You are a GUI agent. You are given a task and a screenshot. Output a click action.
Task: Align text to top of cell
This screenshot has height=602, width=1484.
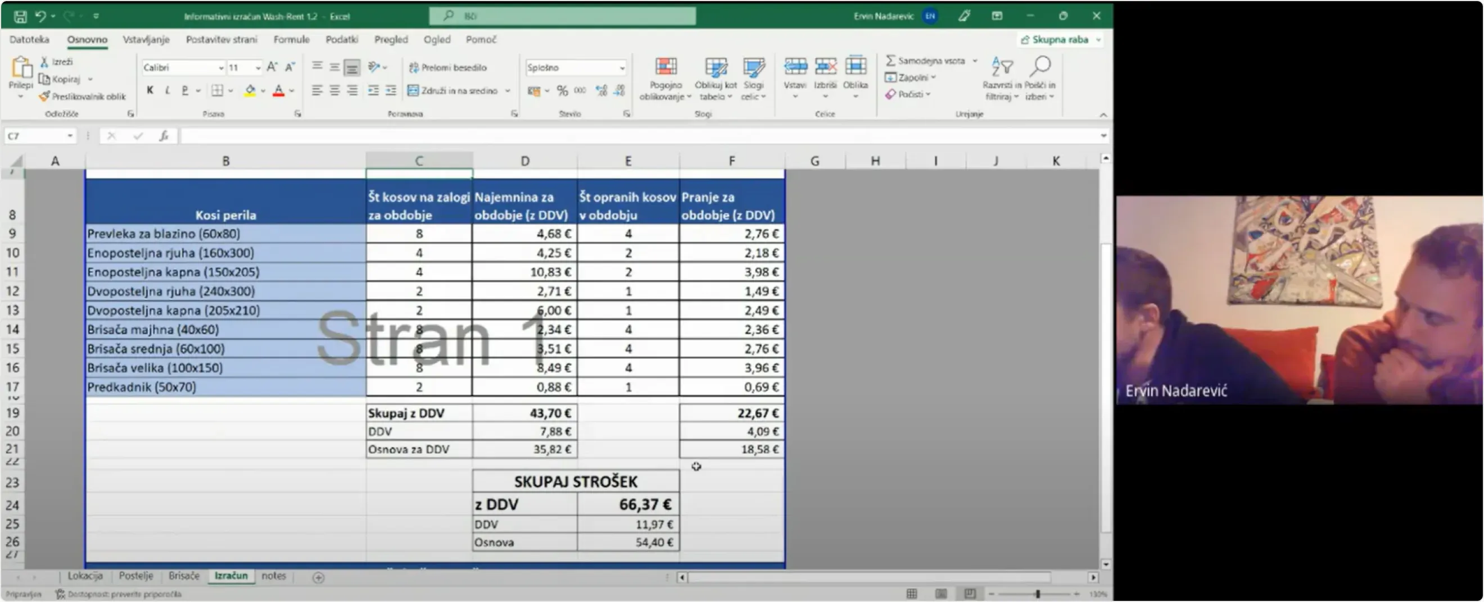tap(317, 67)
